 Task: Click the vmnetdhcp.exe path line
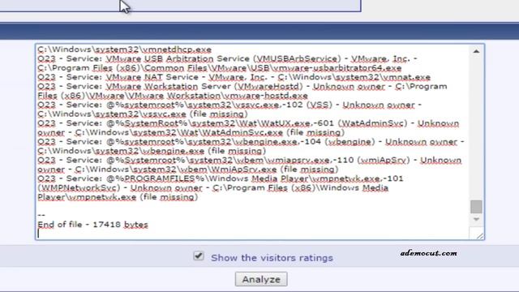pos(124,49)
